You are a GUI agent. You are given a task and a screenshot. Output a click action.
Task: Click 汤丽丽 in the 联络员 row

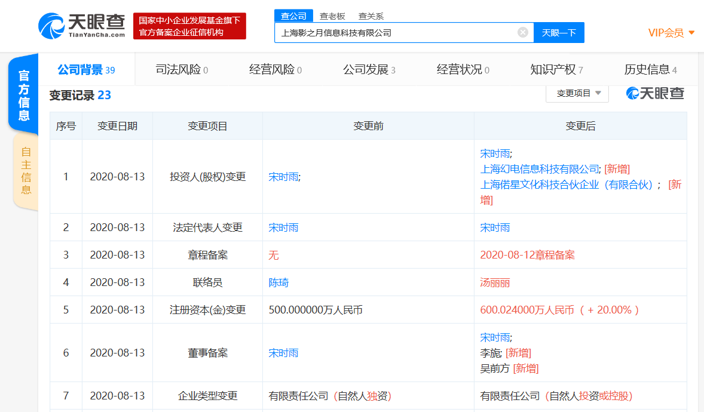[x=495, y=283]
